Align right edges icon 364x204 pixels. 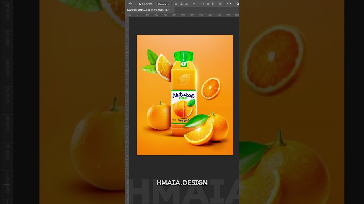(187, 4)
